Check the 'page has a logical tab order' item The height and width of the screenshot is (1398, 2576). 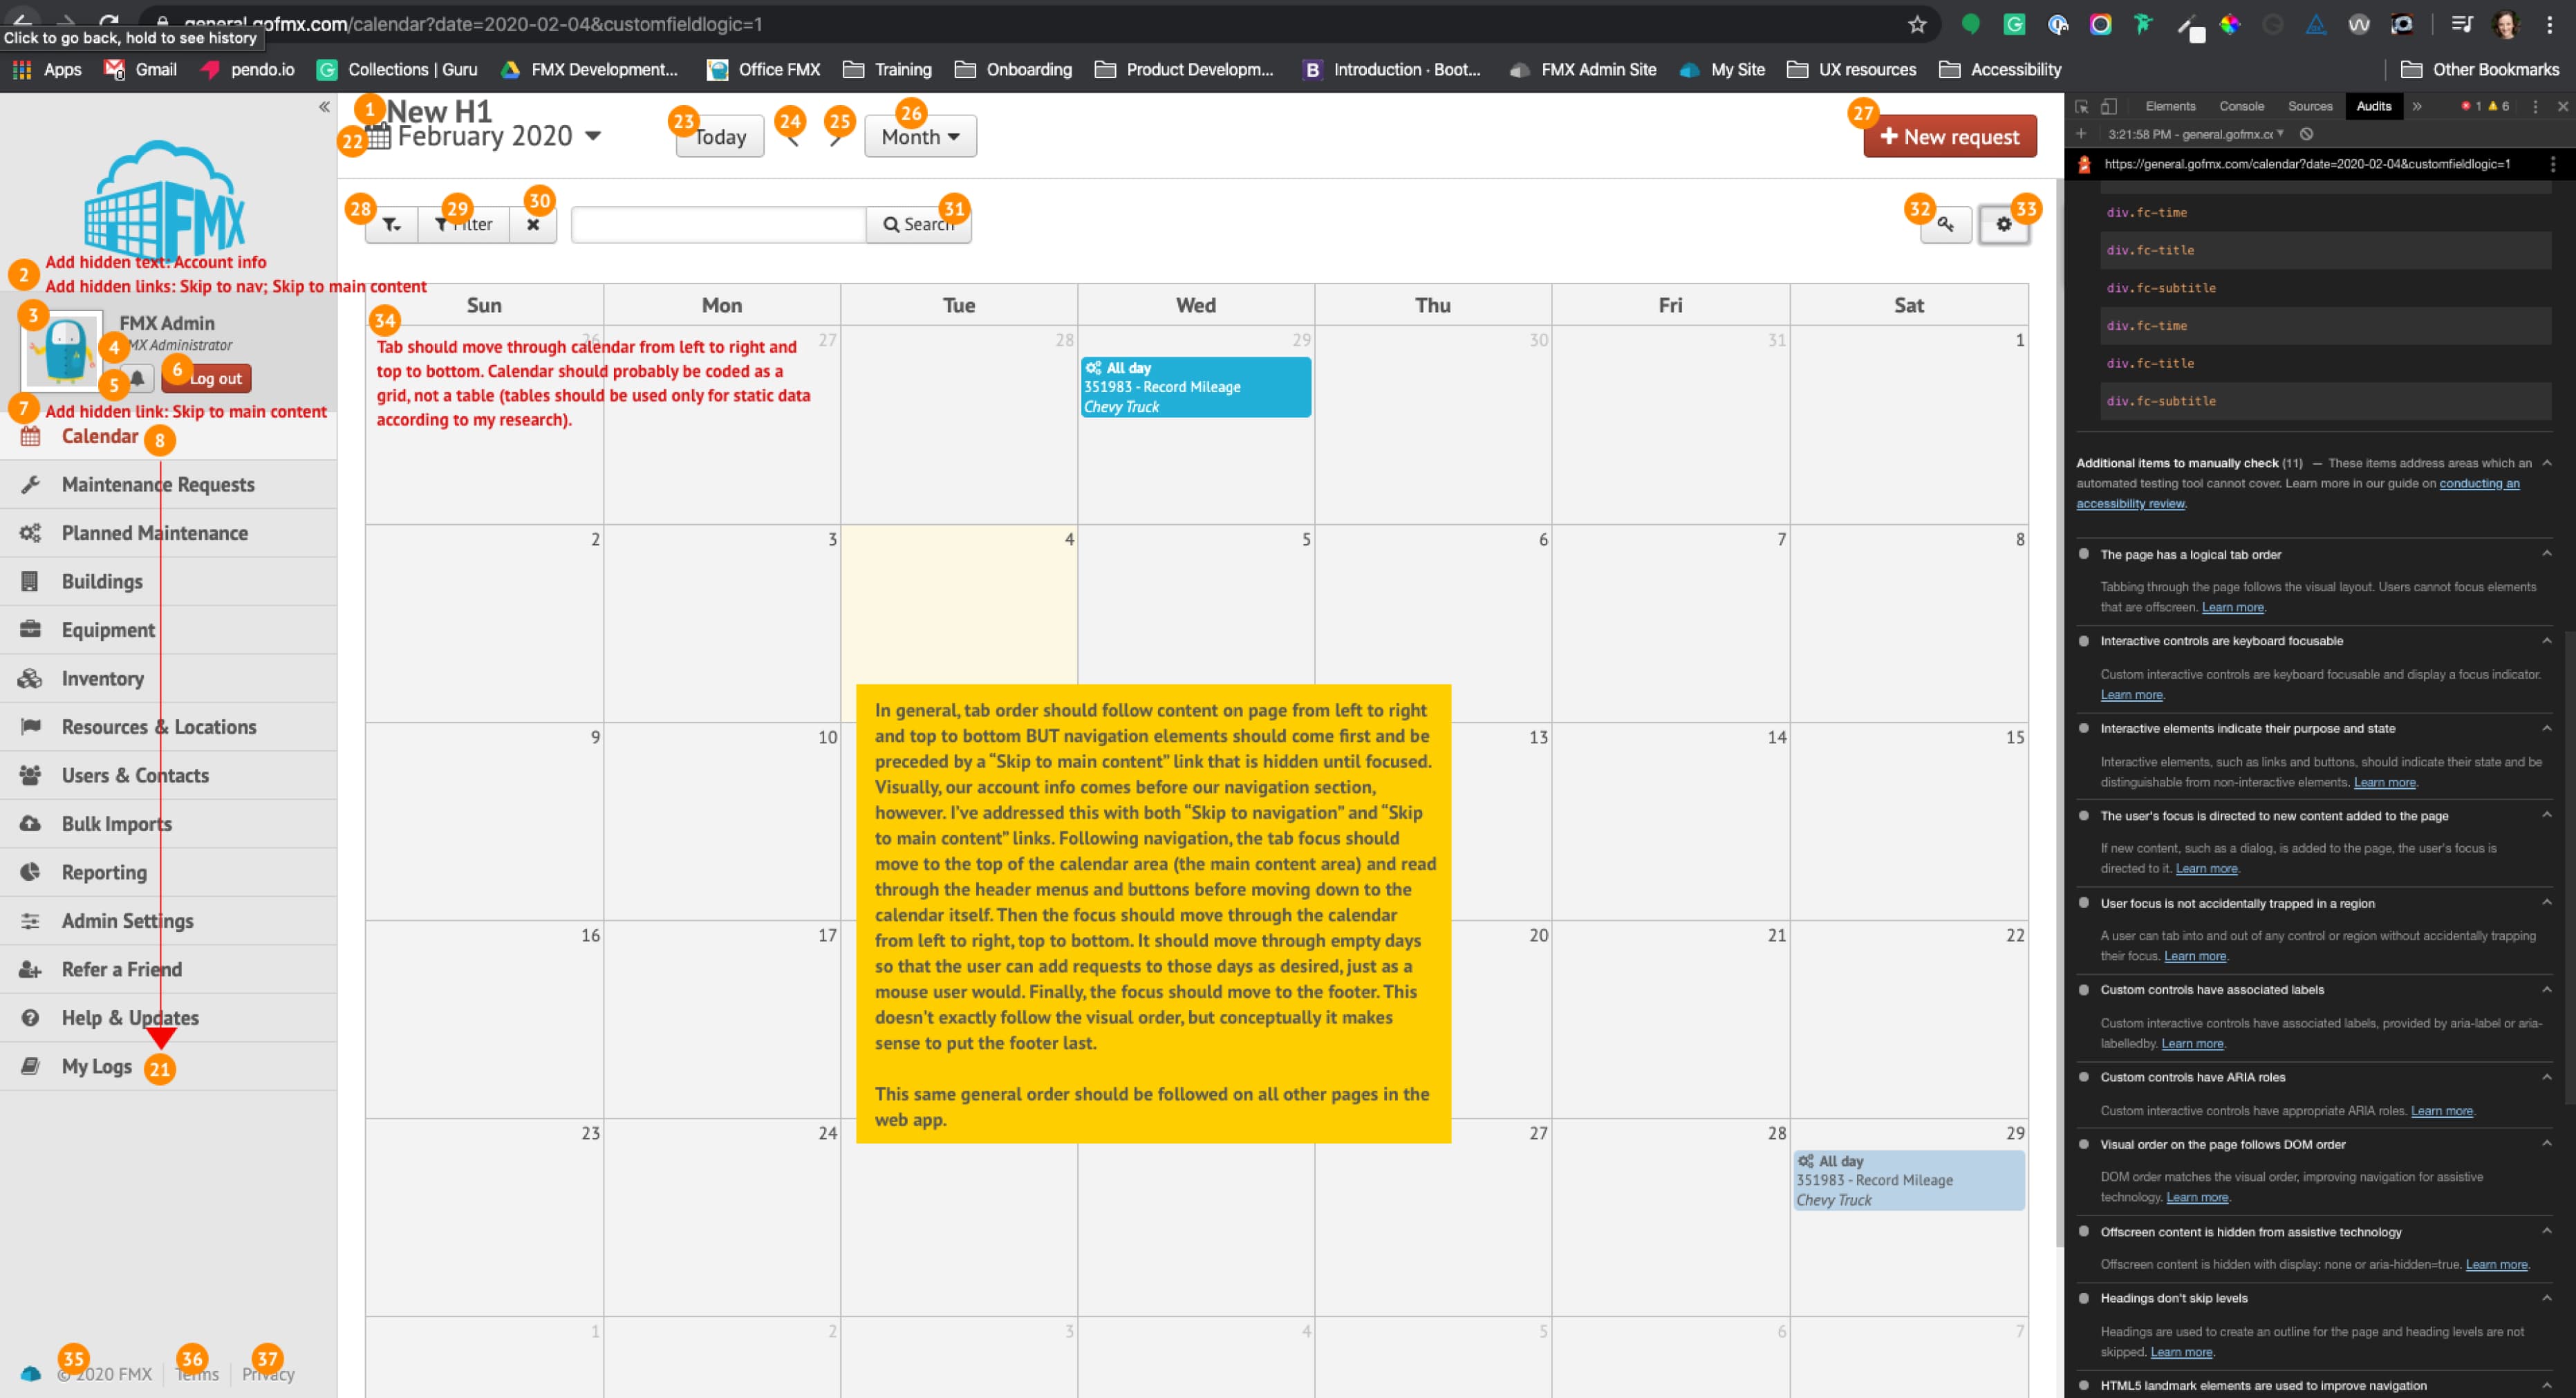click(2084, 554)
